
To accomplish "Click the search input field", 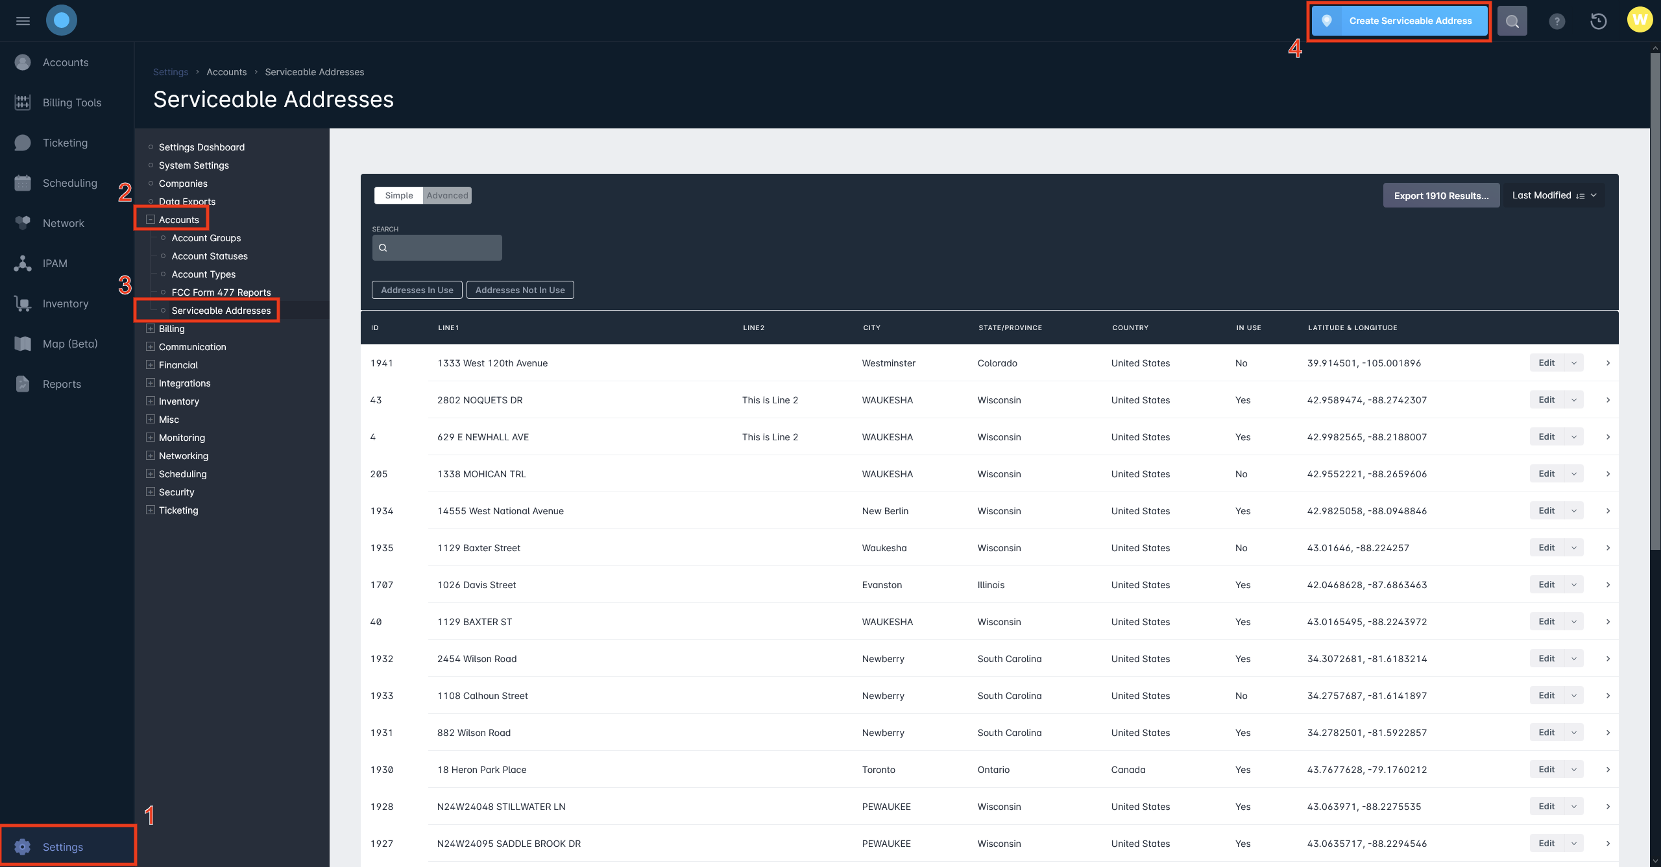I will (x=437, y=247).
